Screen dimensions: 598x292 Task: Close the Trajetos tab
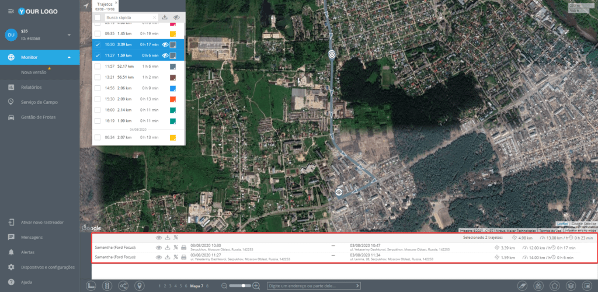click(116, 2)
